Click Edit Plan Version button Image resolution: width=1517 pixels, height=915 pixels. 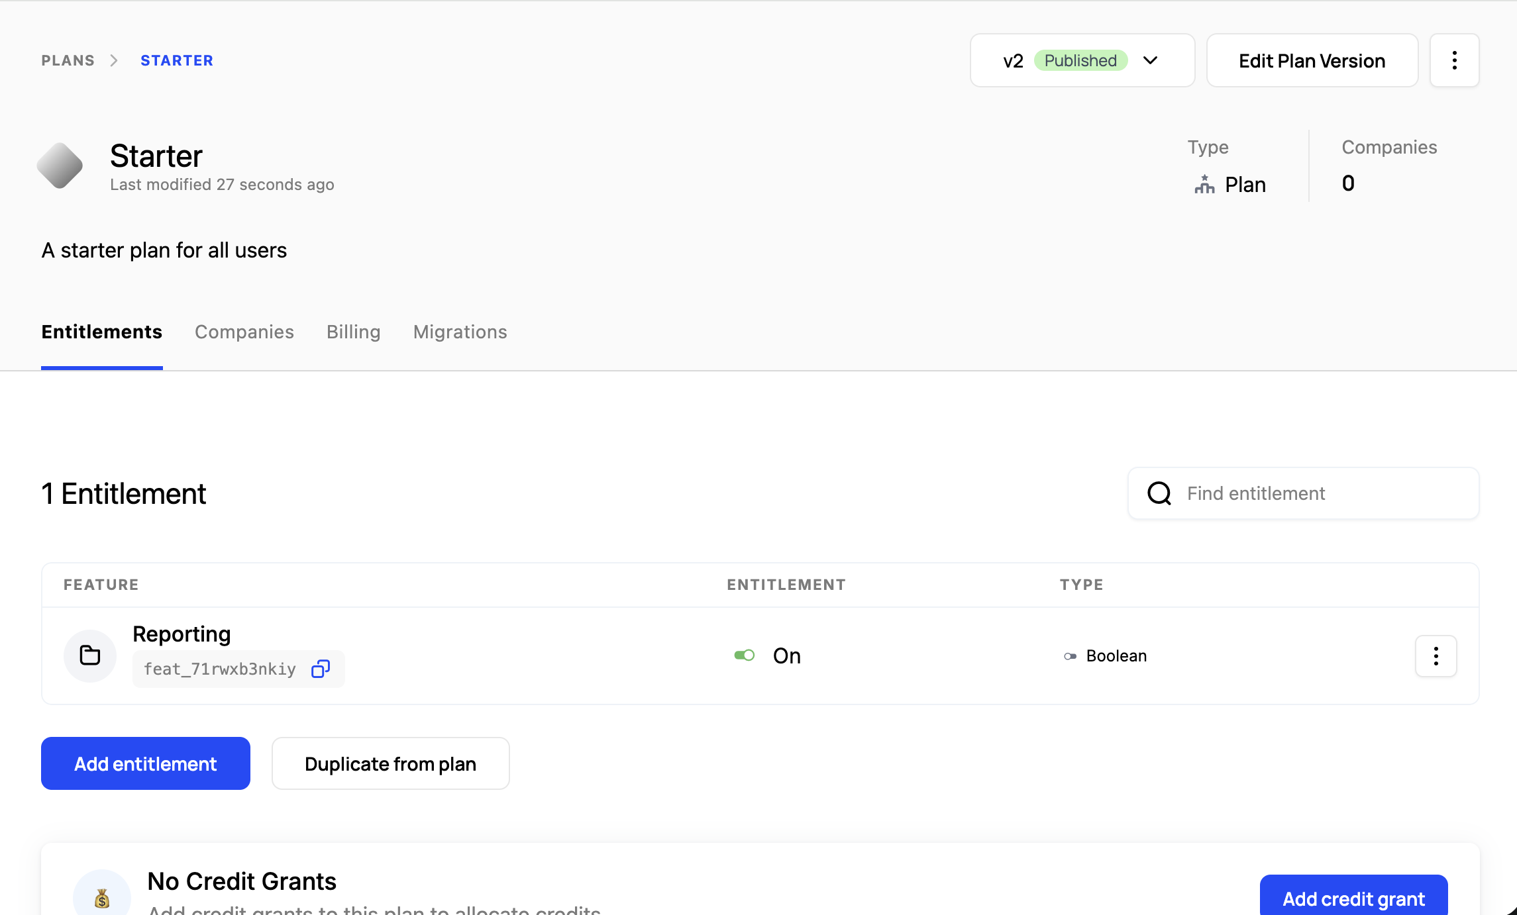[1312, 60]
